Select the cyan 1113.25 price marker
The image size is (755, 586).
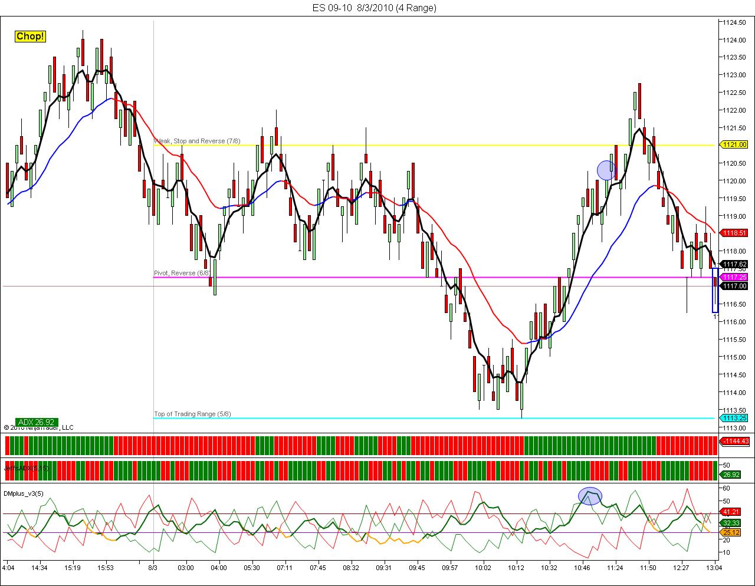(x=734, y=418)
